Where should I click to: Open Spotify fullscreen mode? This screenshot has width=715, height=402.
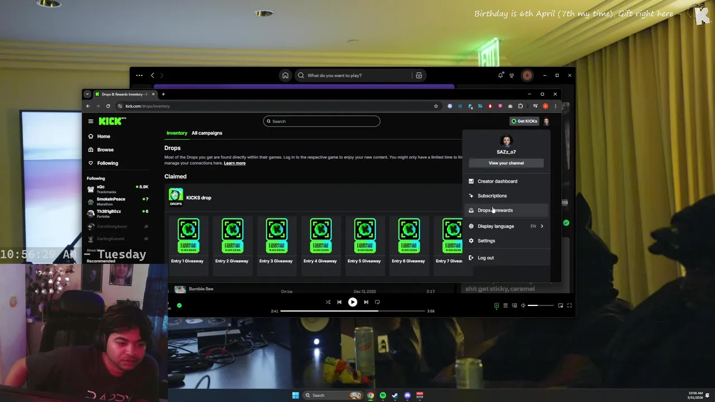pyautogui.click(x=569, y=305)
